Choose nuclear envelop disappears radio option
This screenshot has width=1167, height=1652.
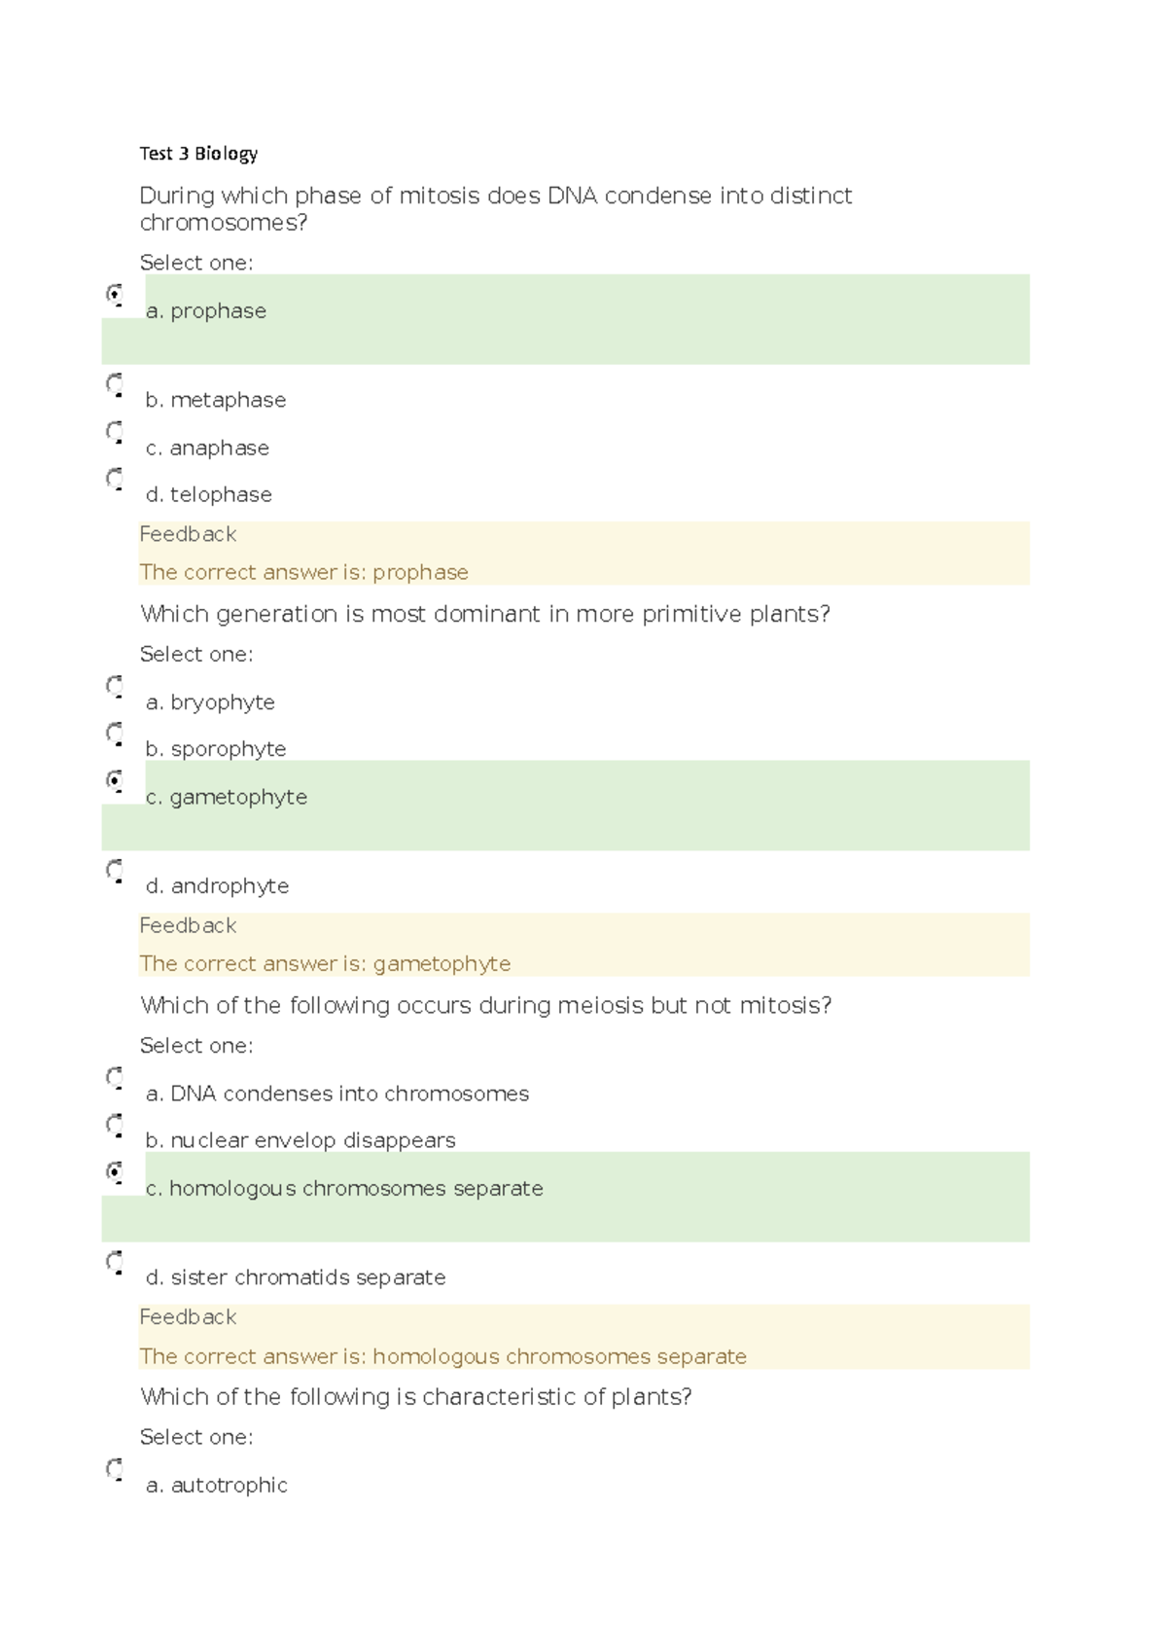click(115, 1124)
